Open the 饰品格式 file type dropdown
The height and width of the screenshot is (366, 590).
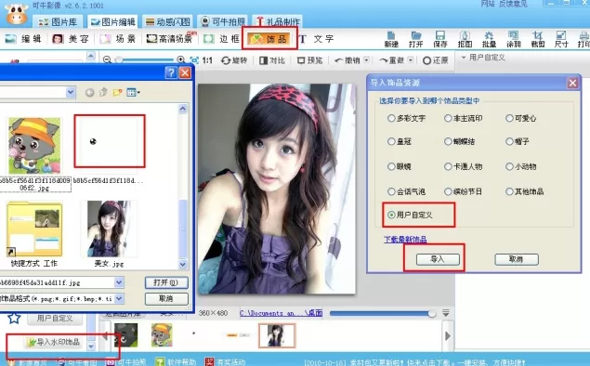119,299
